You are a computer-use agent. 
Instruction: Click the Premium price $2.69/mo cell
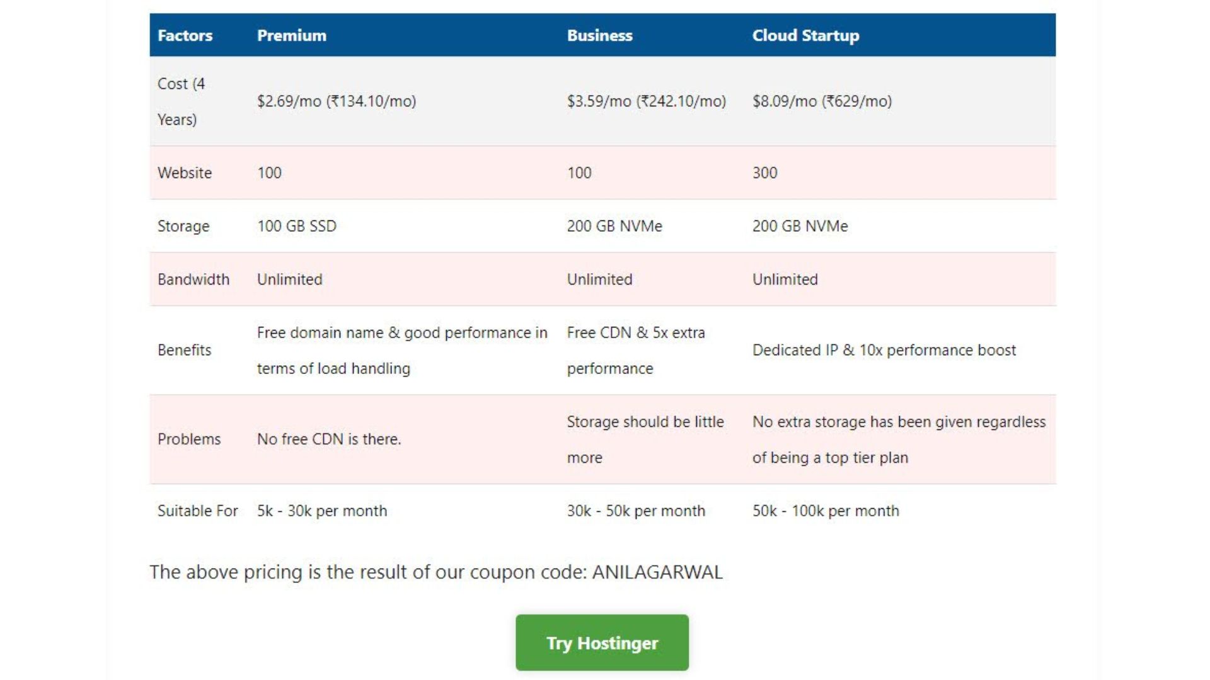(336, 101)
